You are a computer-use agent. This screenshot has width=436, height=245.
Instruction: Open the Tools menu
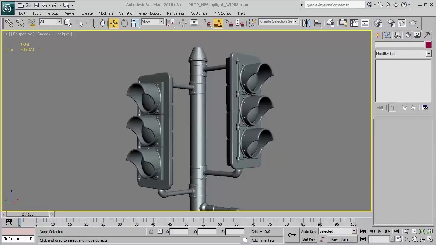pyautogui.click(x=37, y=13)
